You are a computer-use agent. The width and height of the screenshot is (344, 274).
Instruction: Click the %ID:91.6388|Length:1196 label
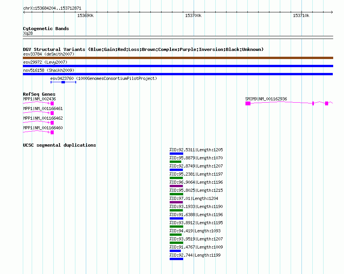tap(196, 215)
